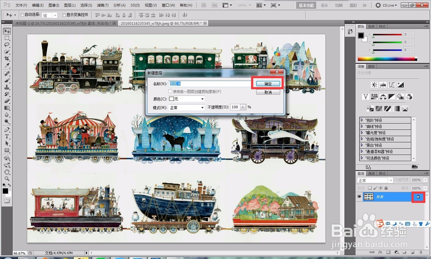
Task: Toggle lock position icon
Action: coord(381,188)
